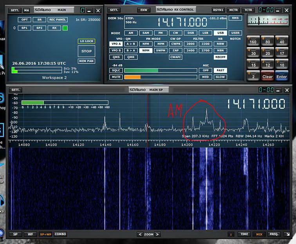Select FREQ. display option
This screenshot has width=296, height=244.
click(274, 234)
